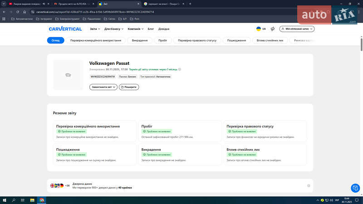This screenshot has width=363, height=204.
Task: Open the Перевірка правового статусу summary card
Action: tap(265, 131)
